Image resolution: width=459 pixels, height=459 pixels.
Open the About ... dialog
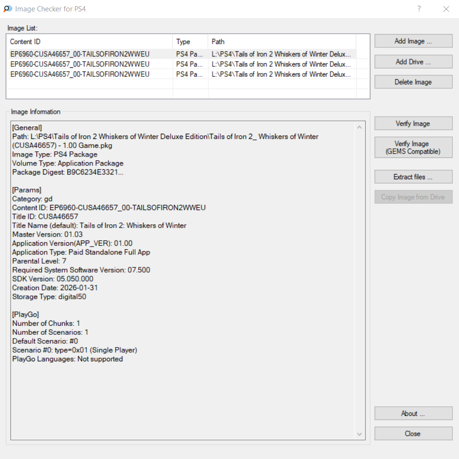point(413,413)
